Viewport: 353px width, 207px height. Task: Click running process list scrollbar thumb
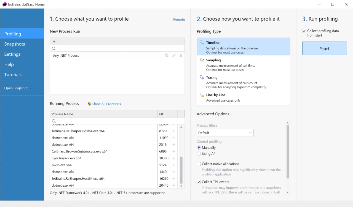click(181, 170)
